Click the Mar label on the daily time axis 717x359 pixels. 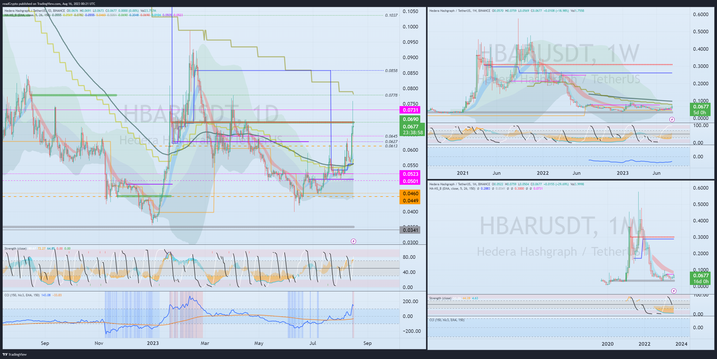pos(205,343)
